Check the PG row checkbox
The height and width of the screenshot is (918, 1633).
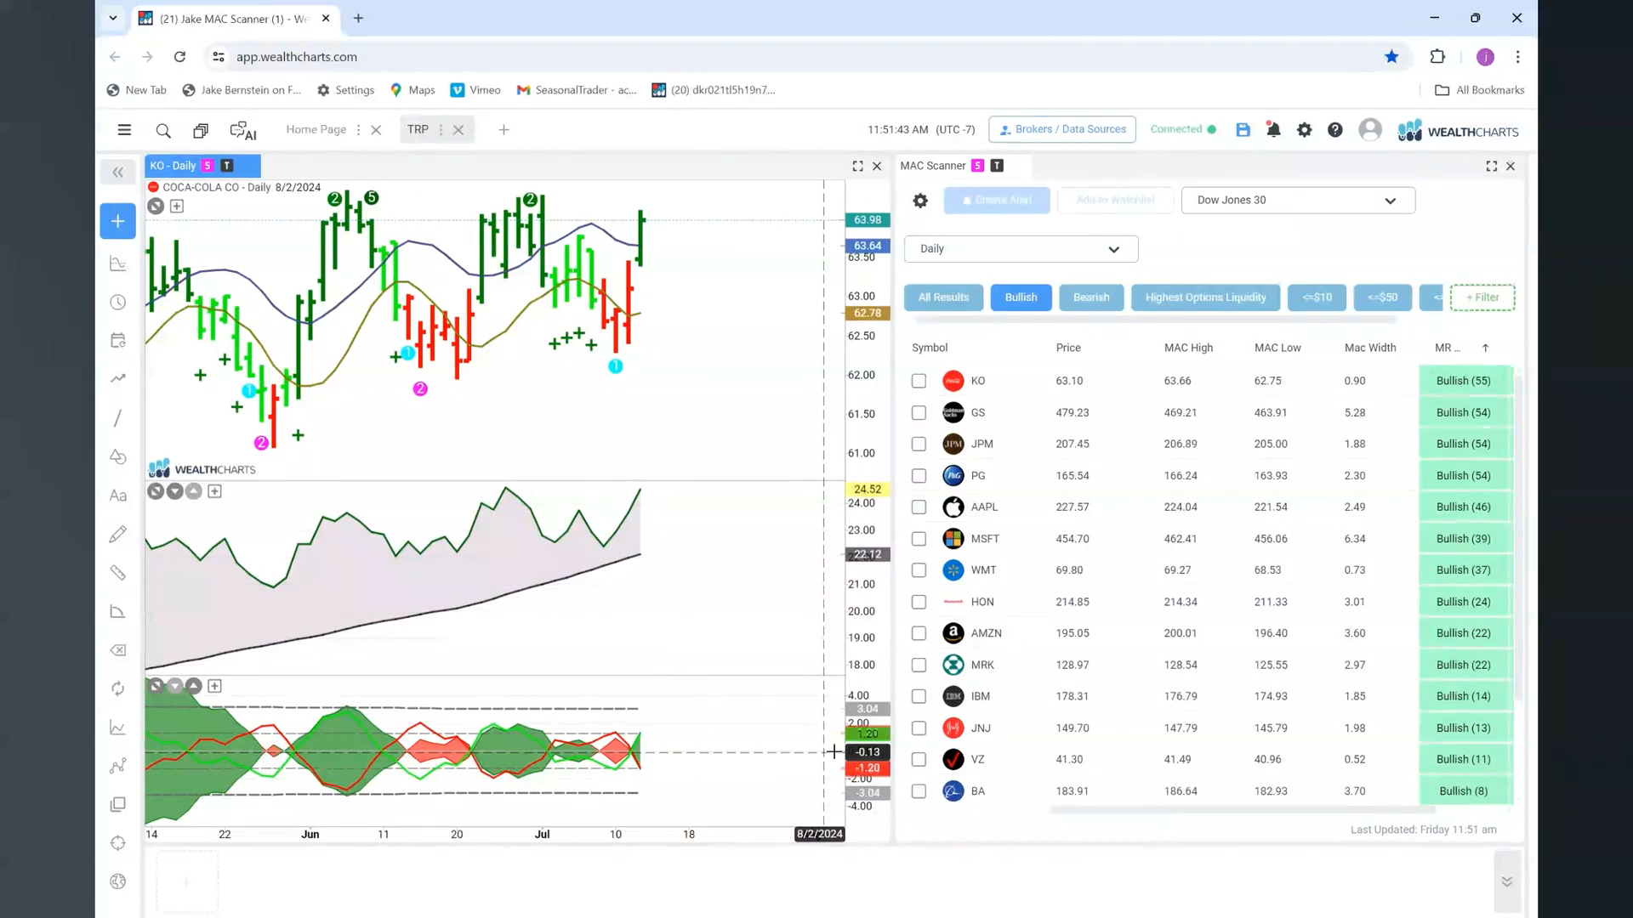pos(919,476)
